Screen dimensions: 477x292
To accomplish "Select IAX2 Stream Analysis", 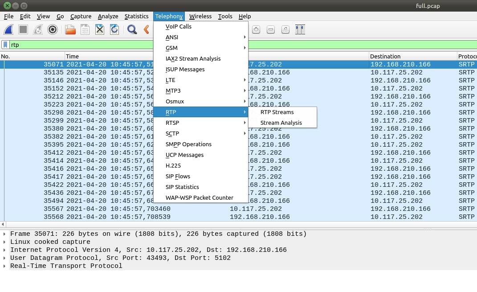I will 201,58.
